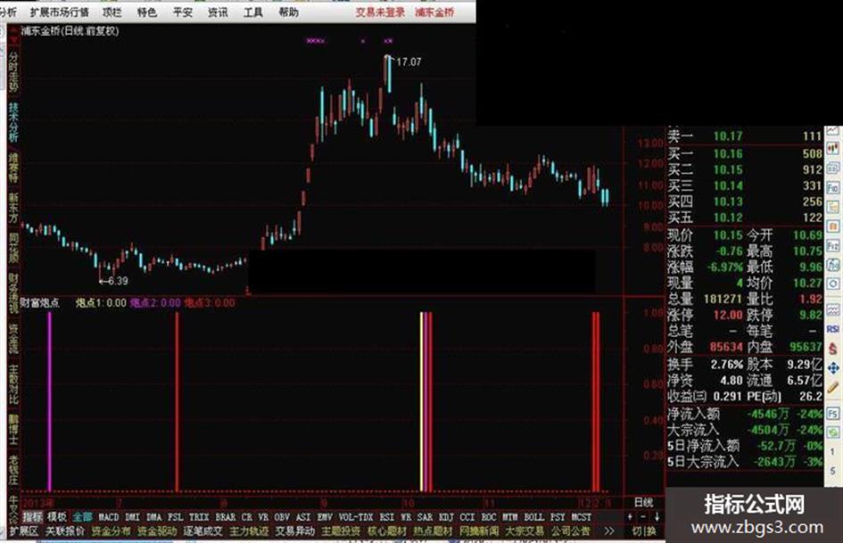Image resolution: width=843 pixels, height=543 pixels.
Task: Open the 资金分布 bottom tab
Action: [x=111, y=531]
